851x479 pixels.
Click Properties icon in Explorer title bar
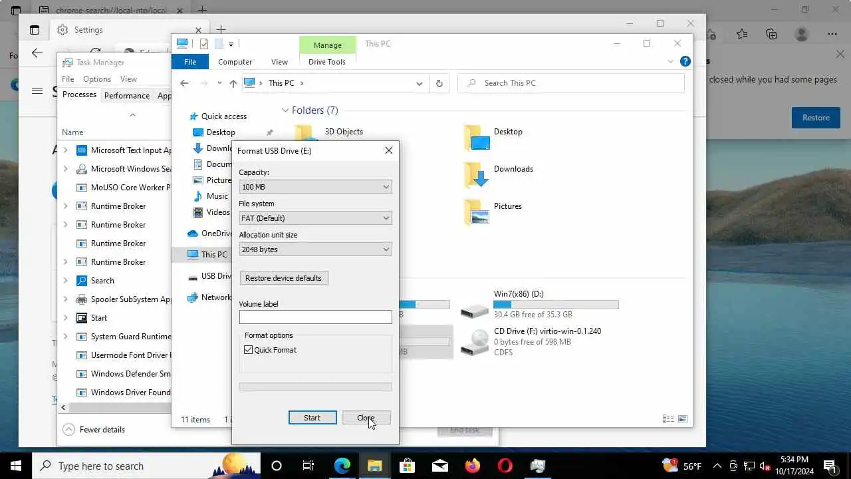pos(204,44)
